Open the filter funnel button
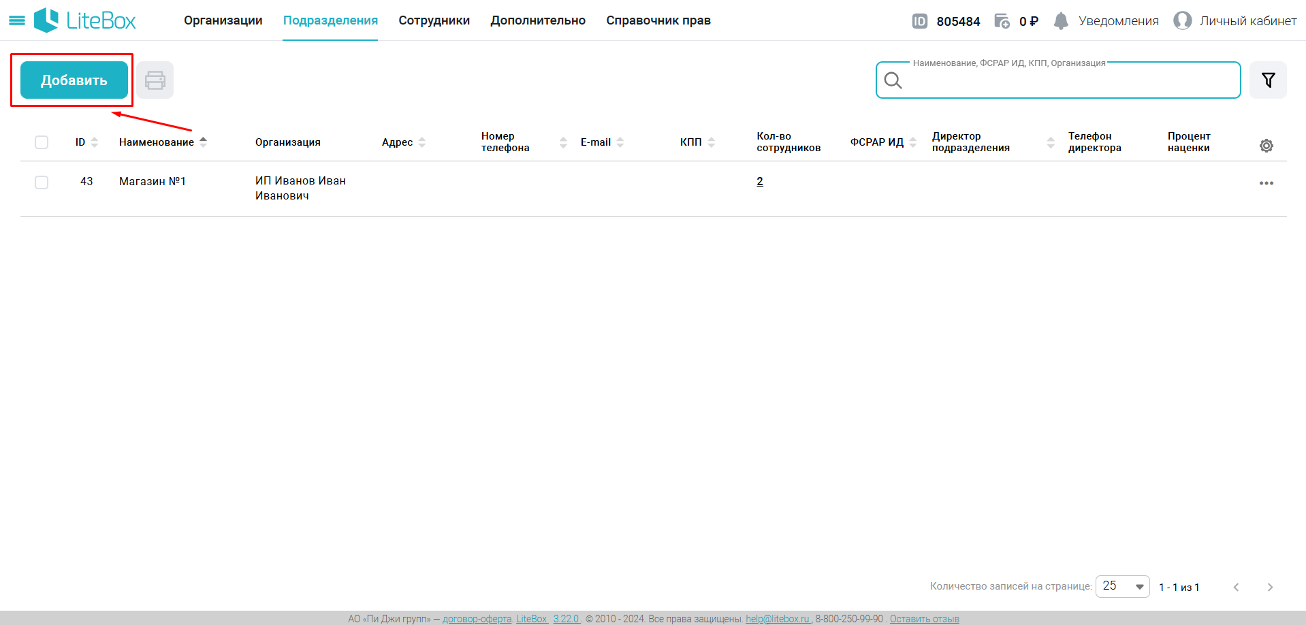The width and height of the screenshot is (1306, 625). 1268,80
